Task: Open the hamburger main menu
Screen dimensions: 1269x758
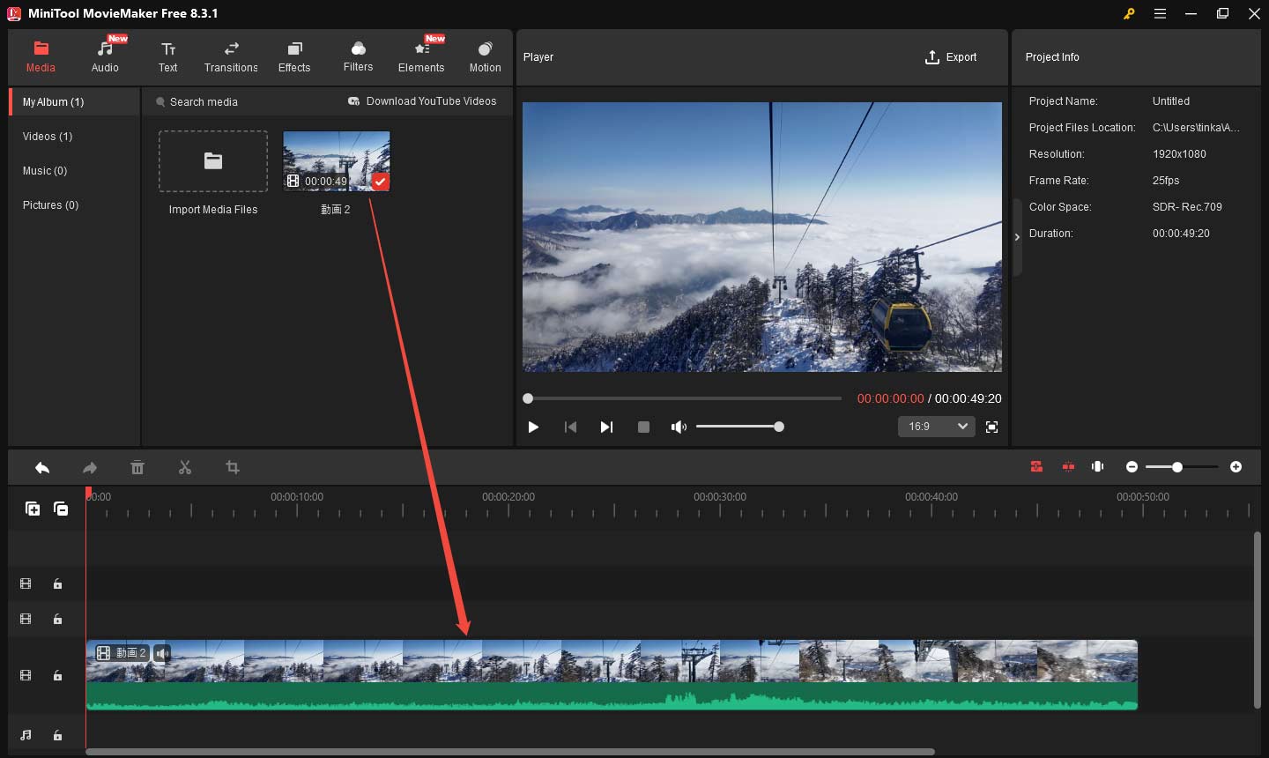Action: [x=1161, y=13]
